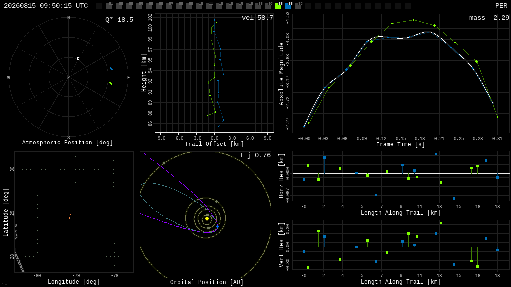Click the station square labeled 08
This screenshot has height=287, width=511.
[x=179, y=6]
